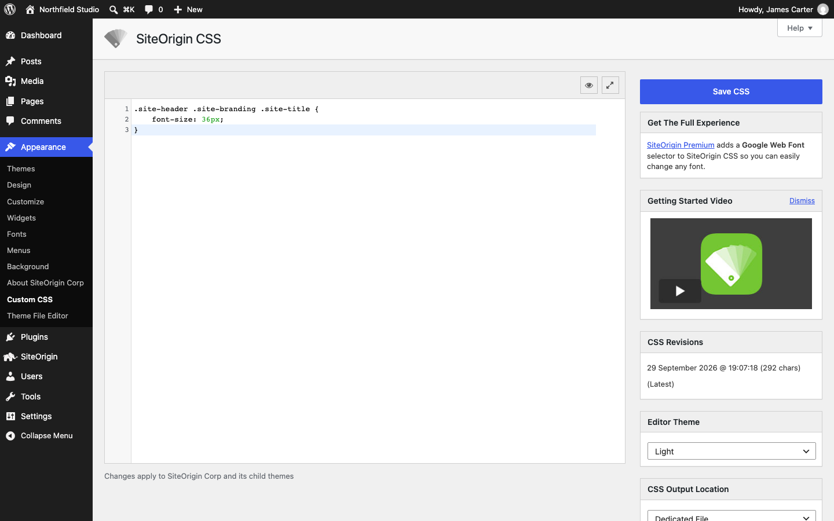Open the Comments sidebar item
Image resolution: width=834 pixels, height=521 pixels.
pos(46,121)
